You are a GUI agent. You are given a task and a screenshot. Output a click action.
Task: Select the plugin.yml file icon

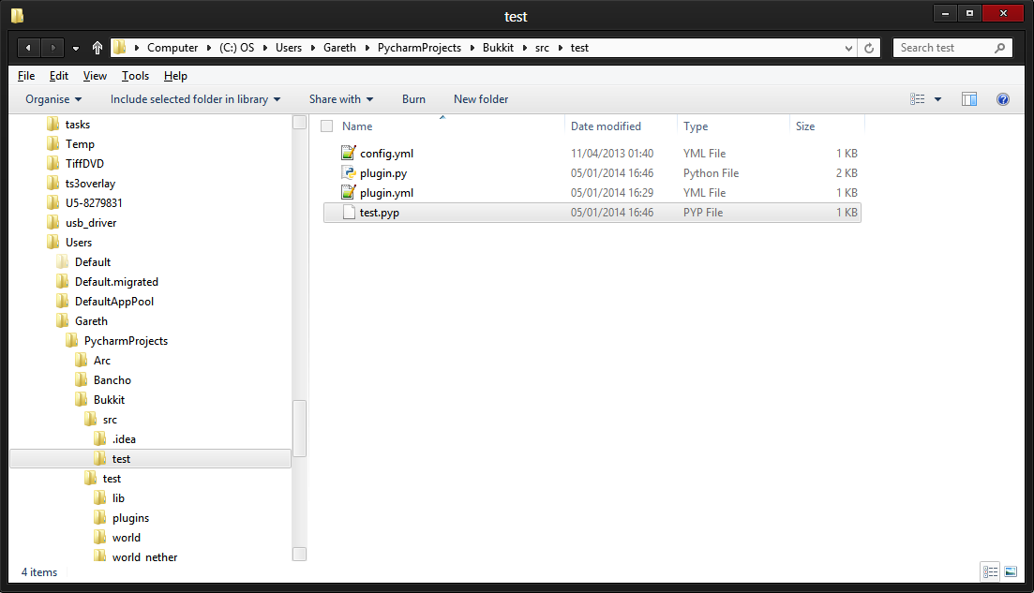(348, 192)
